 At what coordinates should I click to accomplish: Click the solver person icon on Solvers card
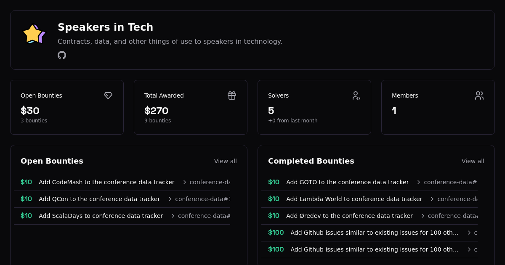tap(356, 95)
